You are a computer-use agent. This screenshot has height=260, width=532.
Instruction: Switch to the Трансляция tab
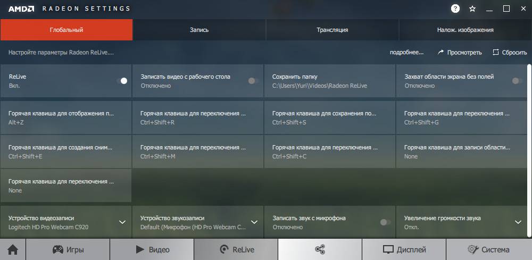(x=332, y=30)
